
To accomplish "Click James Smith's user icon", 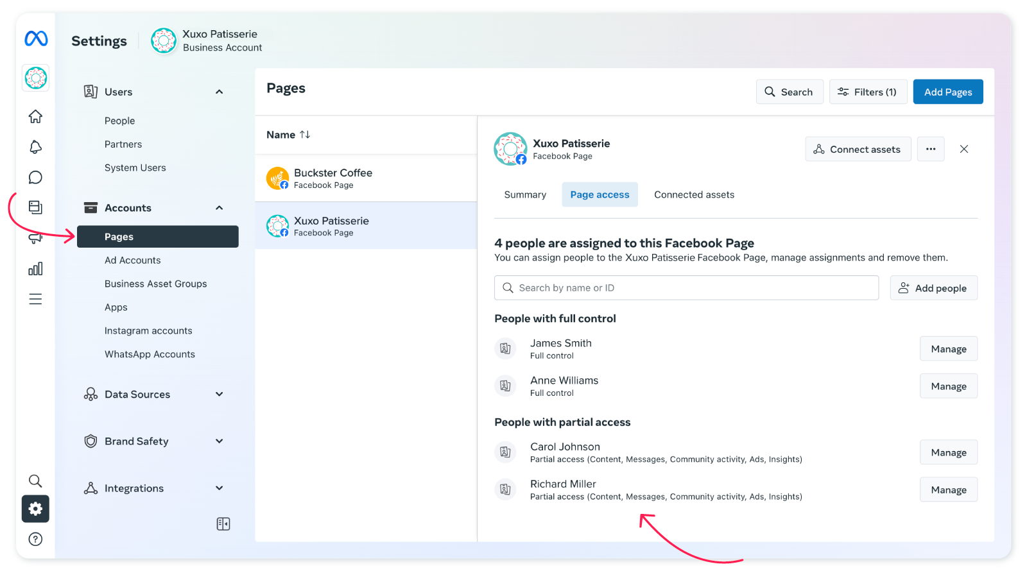I will tap(506, 348).
